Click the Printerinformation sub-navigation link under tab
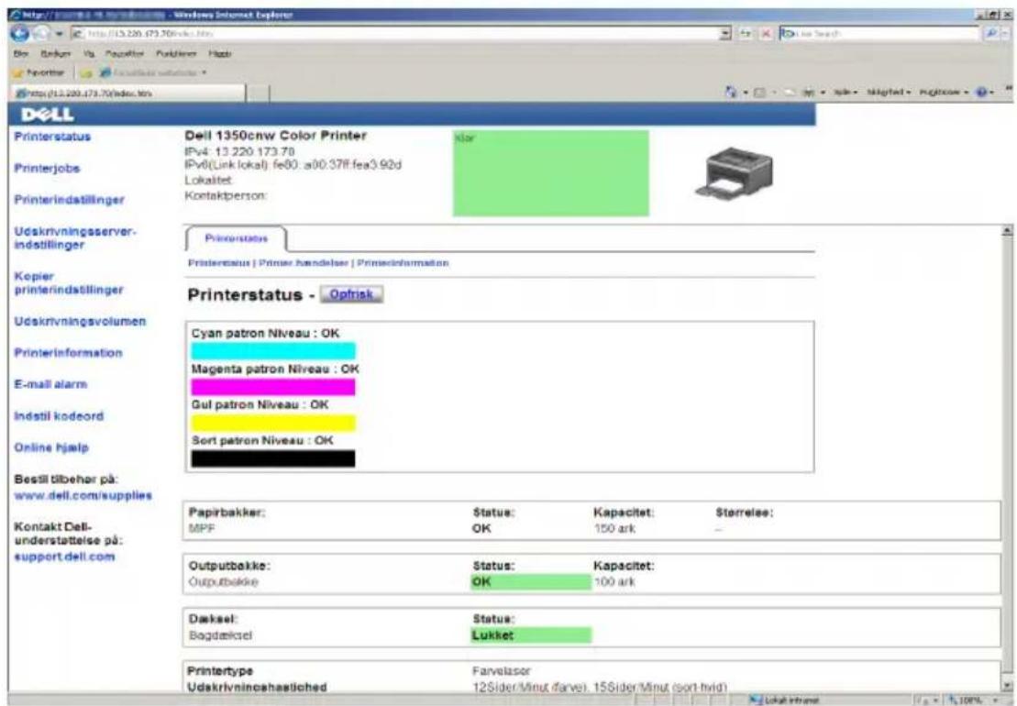Screen dimensions: 1017x706 click(403, 263)
